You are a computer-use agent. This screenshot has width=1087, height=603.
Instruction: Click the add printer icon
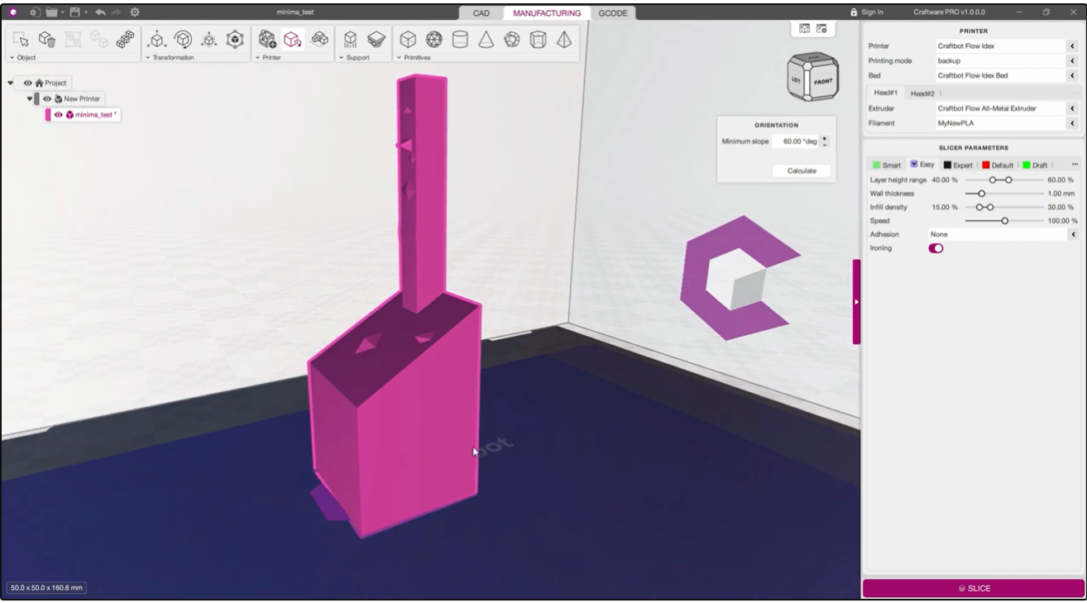click(266, 40)
